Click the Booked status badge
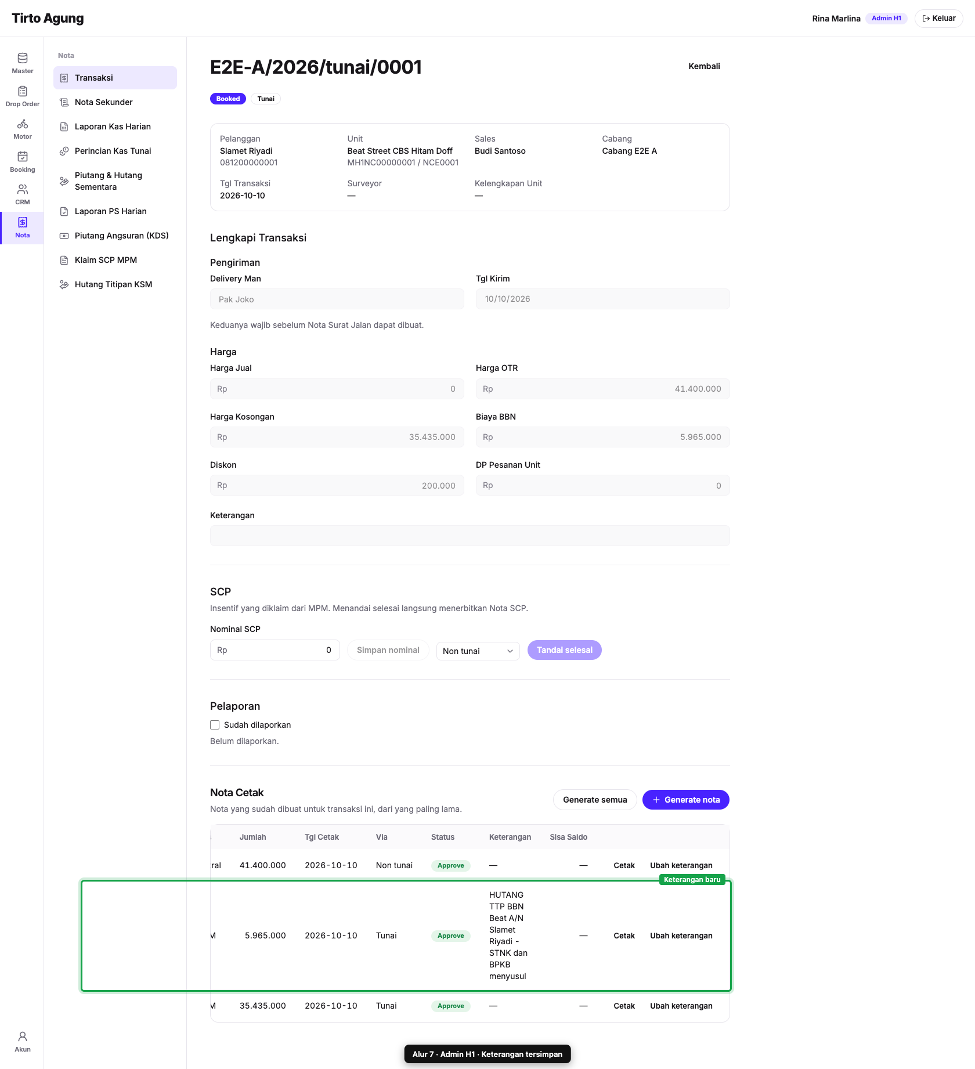The height and width of the screenshot is (1069, 975). (228, 99)
